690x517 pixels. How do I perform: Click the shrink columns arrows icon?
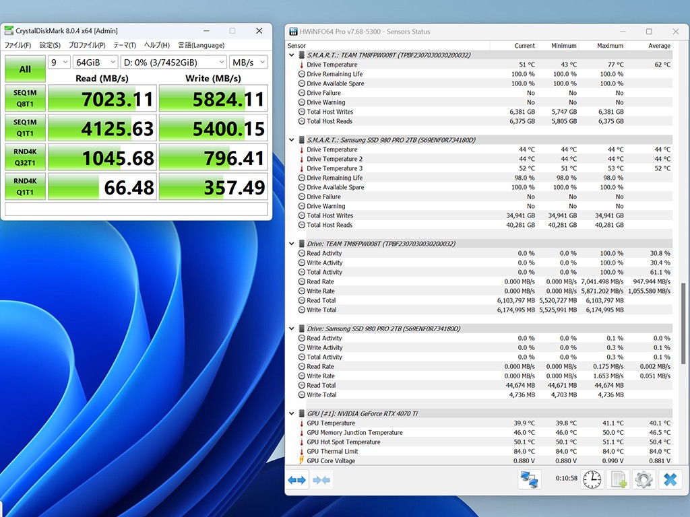coord(321,480)
